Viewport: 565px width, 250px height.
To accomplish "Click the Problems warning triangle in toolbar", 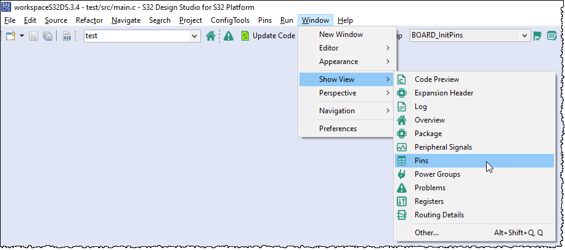I will coord(229,36).
